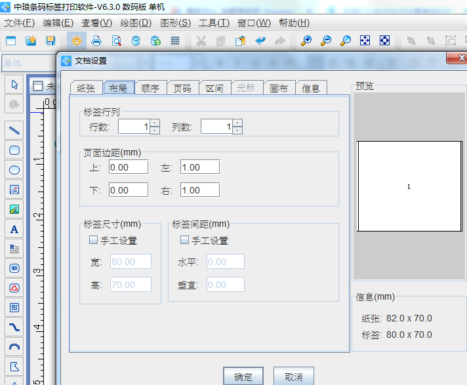The height and width of the screenshot is (385, 467).
Task: Click the grid display toolbar icon
Action: pos(175,41)
